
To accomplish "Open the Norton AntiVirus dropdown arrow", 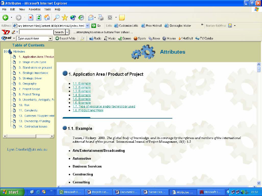I will pyautogui.click(x=234, y=26).
